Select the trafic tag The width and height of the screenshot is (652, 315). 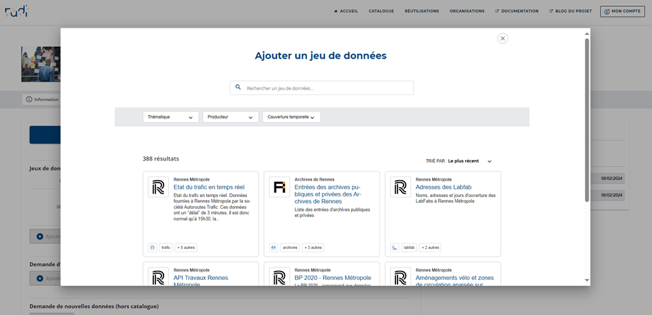coord(166,247)
